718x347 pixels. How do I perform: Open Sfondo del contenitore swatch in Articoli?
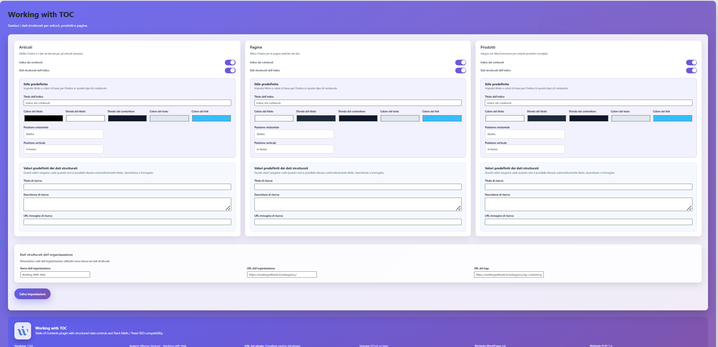[128, 118]
